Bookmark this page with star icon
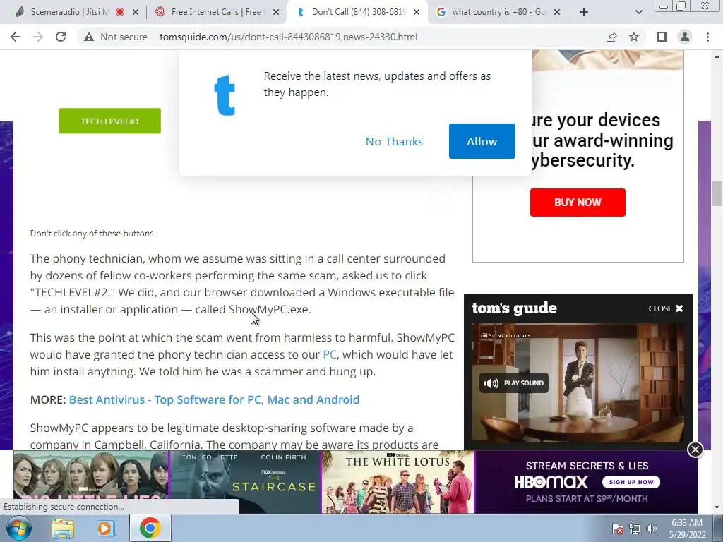 pos(634,37)
